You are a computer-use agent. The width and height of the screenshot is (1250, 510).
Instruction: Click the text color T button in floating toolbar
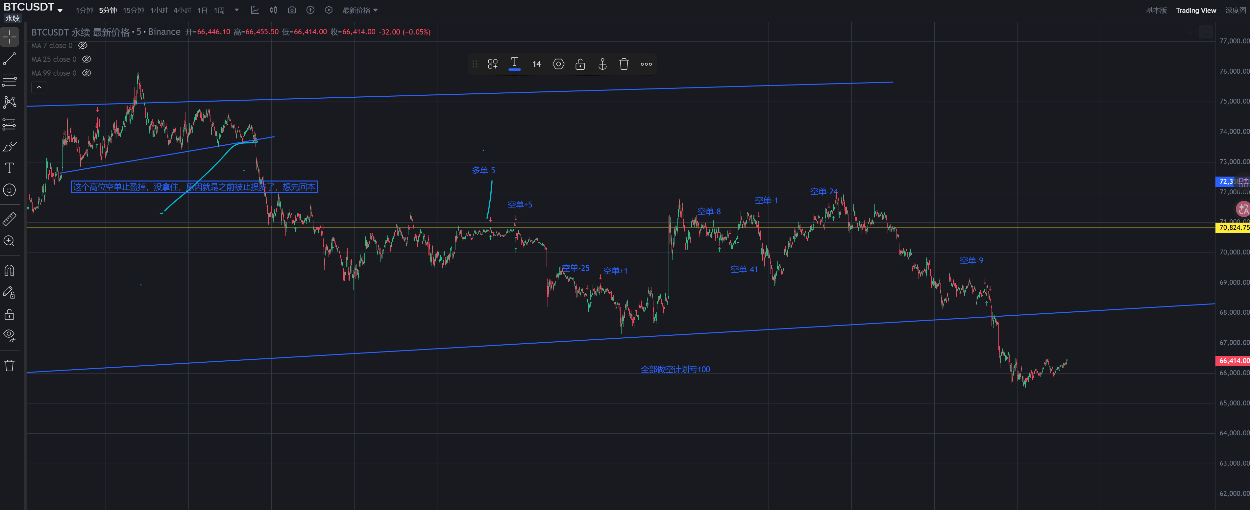514,63
